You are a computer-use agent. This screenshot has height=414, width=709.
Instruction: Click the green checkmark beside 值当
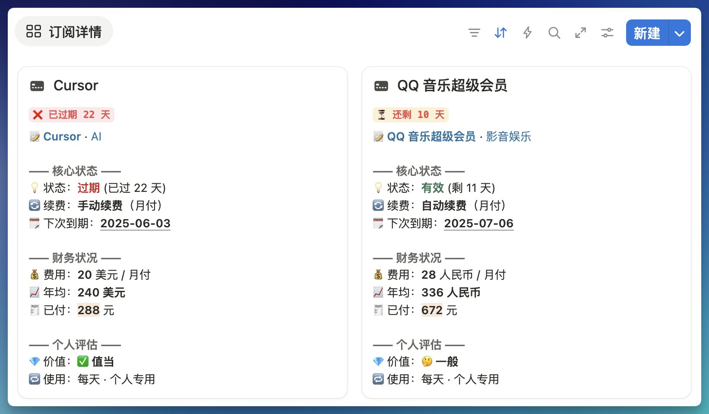[83, 361]
